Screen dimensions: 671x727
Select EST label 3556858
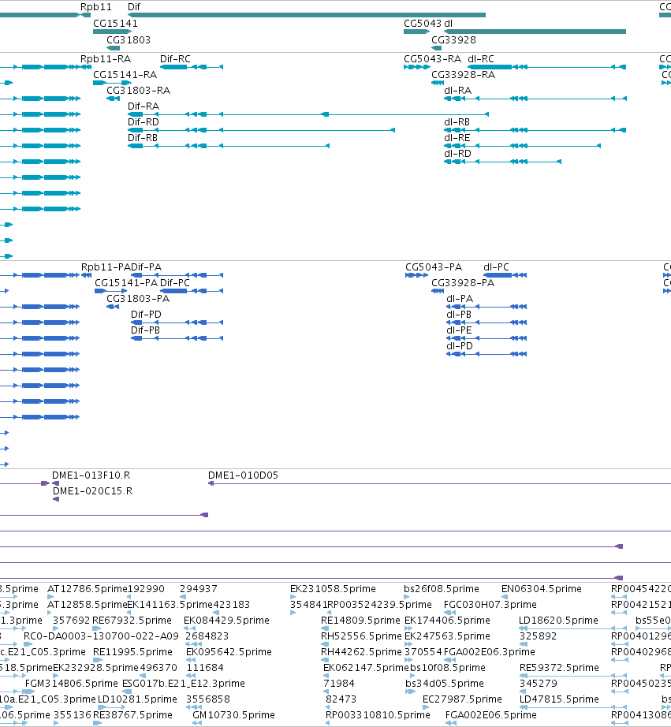pyautogui.click(x=207, y=699)
